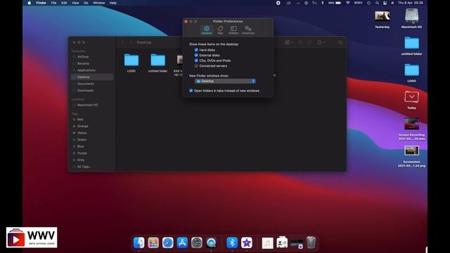The width and height of the screenshot is (450, 253).
Task: Open the View menu
Action: tap(75, 3)
